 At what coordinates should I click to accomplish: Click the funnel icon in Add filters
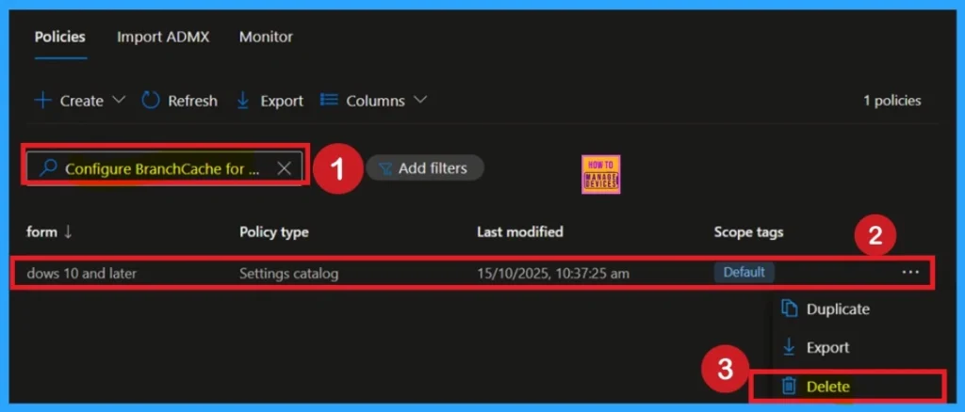(x=385, y=168)
